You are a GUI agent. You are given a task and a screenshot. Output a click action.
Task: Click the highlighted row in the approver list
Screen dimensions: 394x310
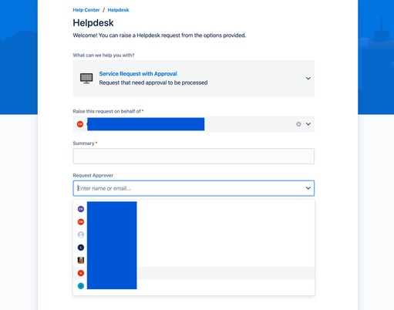tap(194, 273)
